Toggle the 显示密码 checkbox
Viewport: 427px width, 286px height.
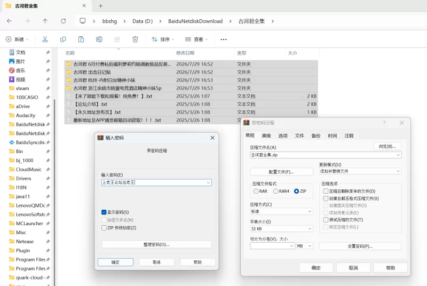coord(104,212)
